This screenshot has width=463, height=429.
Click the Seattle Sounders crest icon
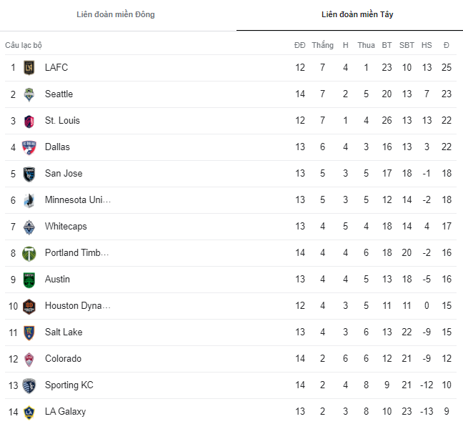29,94
